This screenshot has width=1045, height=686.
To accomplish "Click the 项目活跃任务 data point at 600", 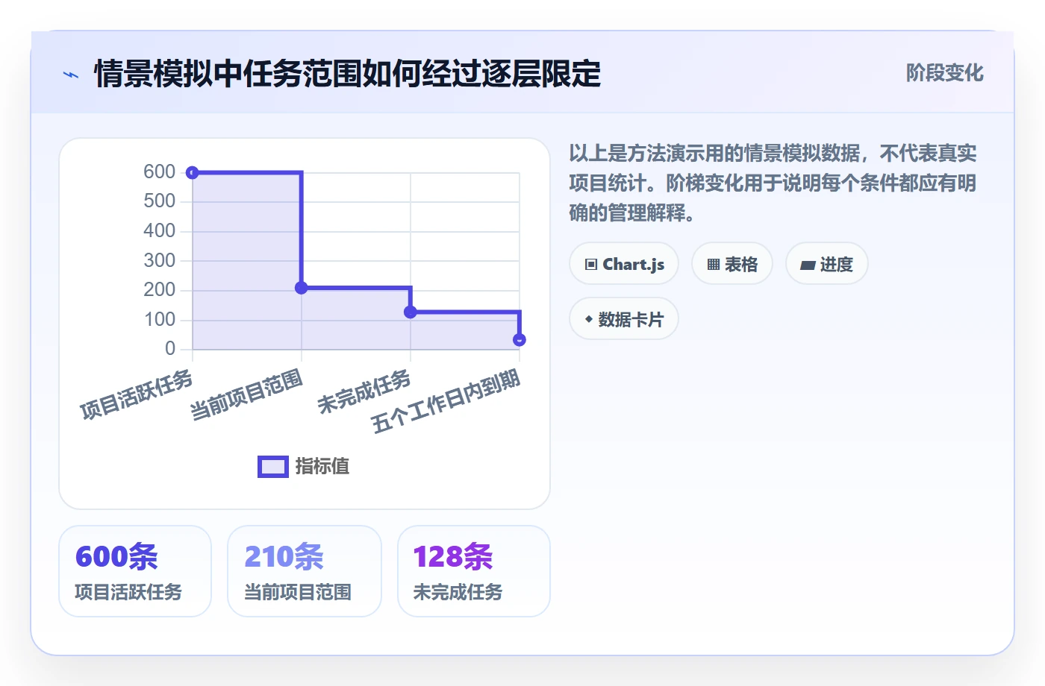I will coord(193,173).
